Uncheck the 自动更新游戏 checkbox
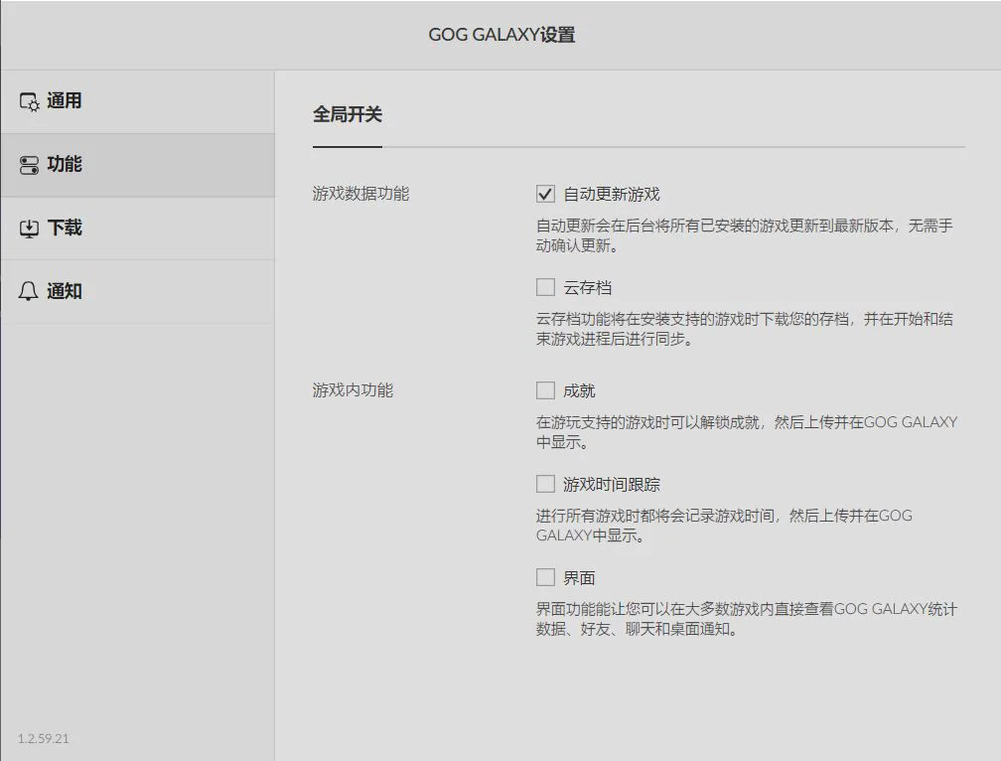 tap(545, 194)
